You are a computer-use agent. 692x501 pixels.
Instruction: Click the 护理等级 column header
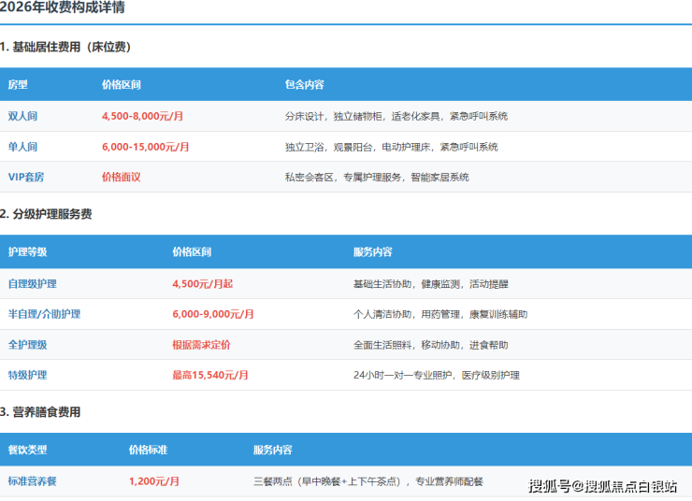pyautogui.click(x=27, y=252)
